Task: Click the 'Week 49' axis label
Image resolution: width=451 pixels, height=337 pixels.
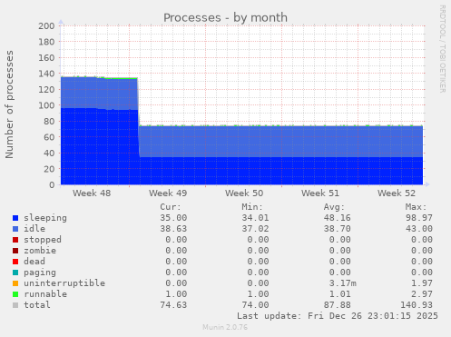Action: (x=168, y=193)
